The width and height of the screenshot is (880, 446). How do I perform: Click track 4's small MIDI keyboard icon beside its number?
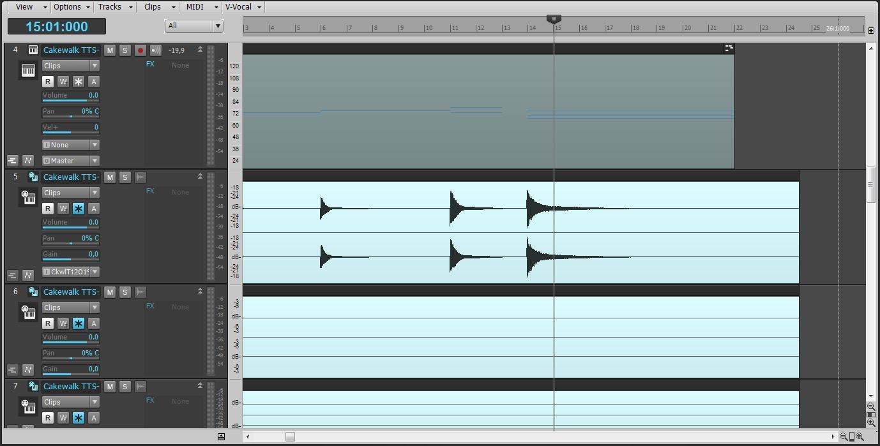(33, 50)
